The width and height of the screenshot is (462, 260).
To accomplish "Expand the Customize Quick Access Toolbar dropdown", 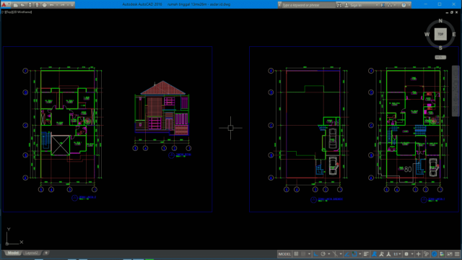I will (x=72, y=5).
